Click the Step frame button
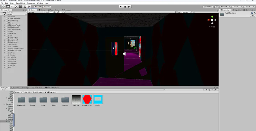Screen dimensions: 256x131 click(x=129, y=7)
